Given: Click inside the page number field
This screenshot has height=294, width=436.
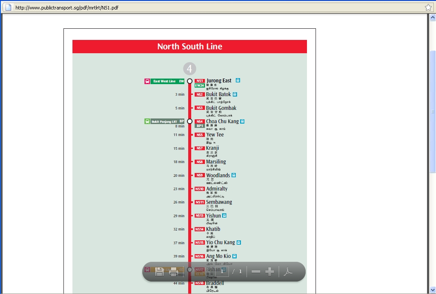Looking at the screenshot, I should [223, 271].
